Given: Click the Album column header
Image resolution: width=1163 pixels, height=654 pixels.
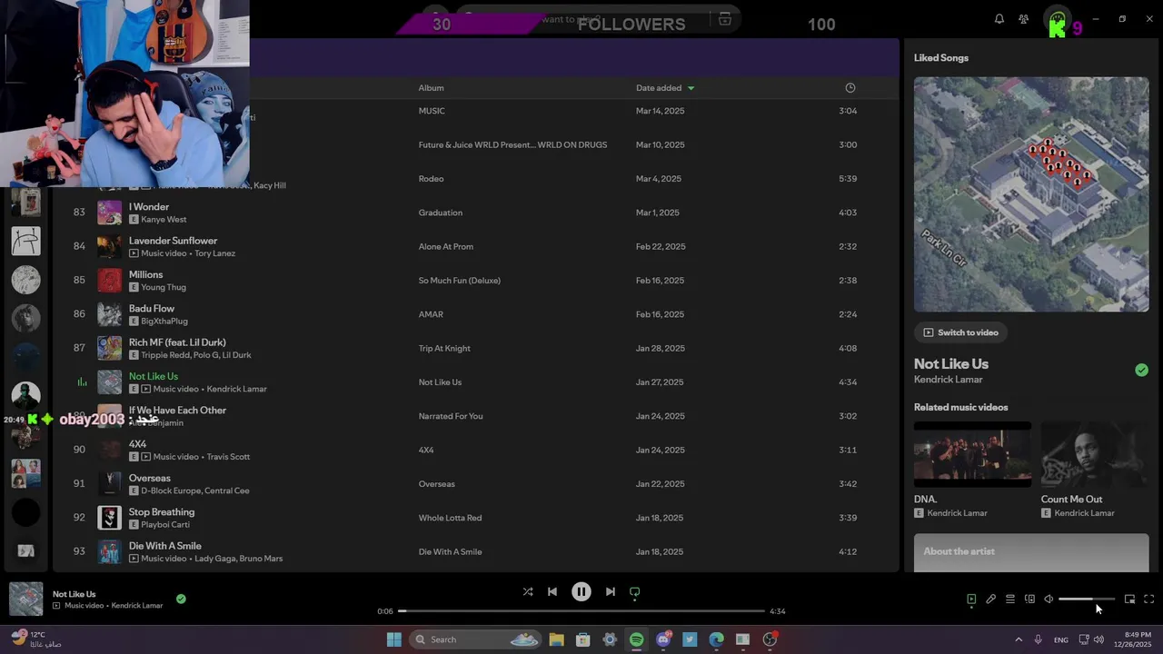Looking at the screenshot, I should [x=431, y=88].
